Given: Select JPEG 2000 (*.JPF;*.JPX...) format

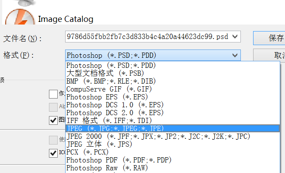Looking at the screenshot, I should click(x=173, y=136).
